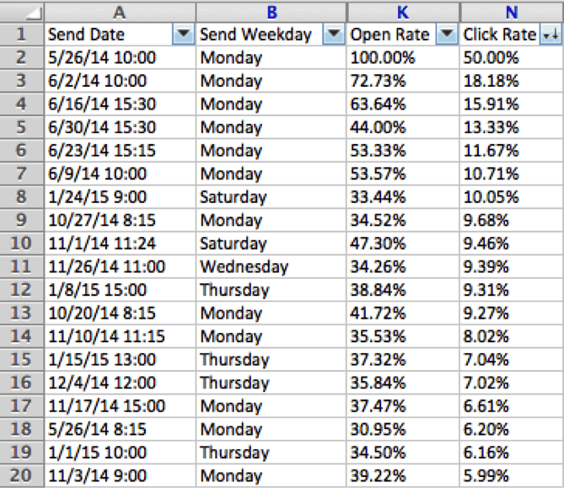
Task: Select column K header
Action: 403,12
